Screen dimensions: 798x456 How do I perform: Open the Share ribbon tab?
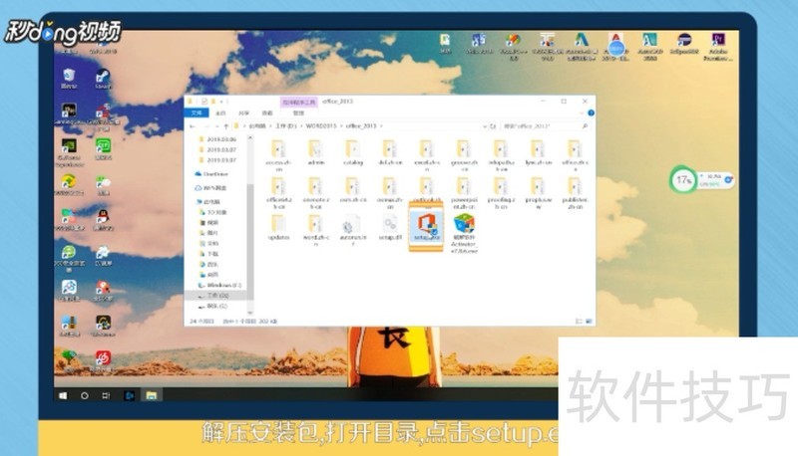(x=243, y=113)
